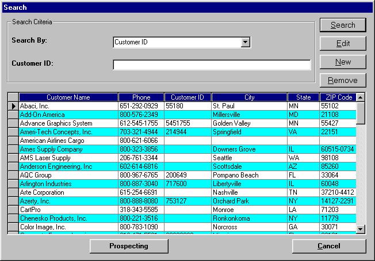This screenshot has height=261, width=375.
Task: Select Arlington Industries name cell
Action: (x=68, y=184)
